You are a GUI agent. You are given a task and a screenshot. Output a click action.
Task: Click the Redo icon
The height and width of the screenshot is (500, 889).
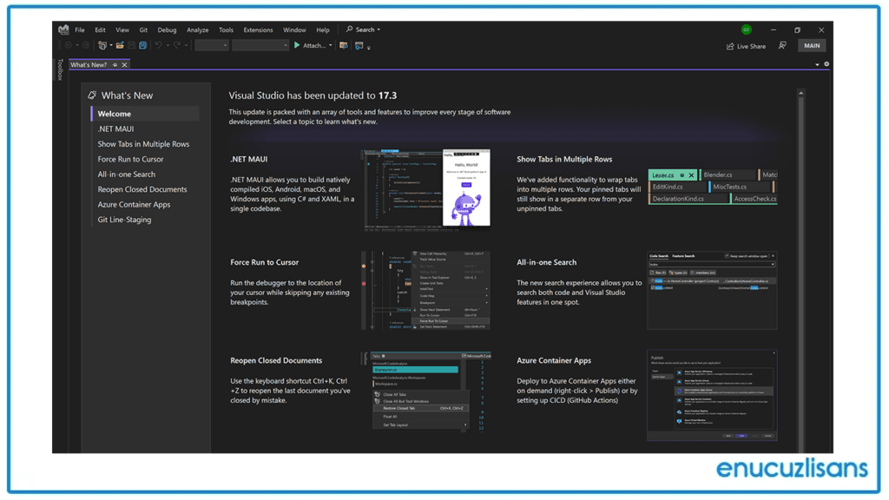[x=176, y=45]
